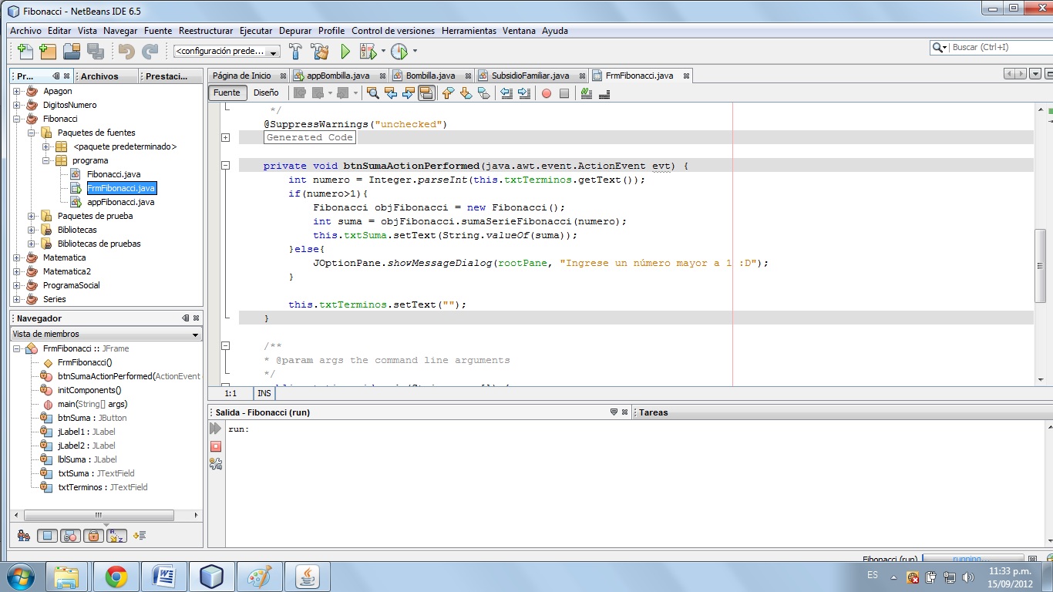Click the Fibonacci running progress bar

971,559
